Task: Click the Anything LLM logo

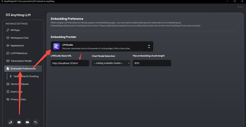Action: [18, 15]
